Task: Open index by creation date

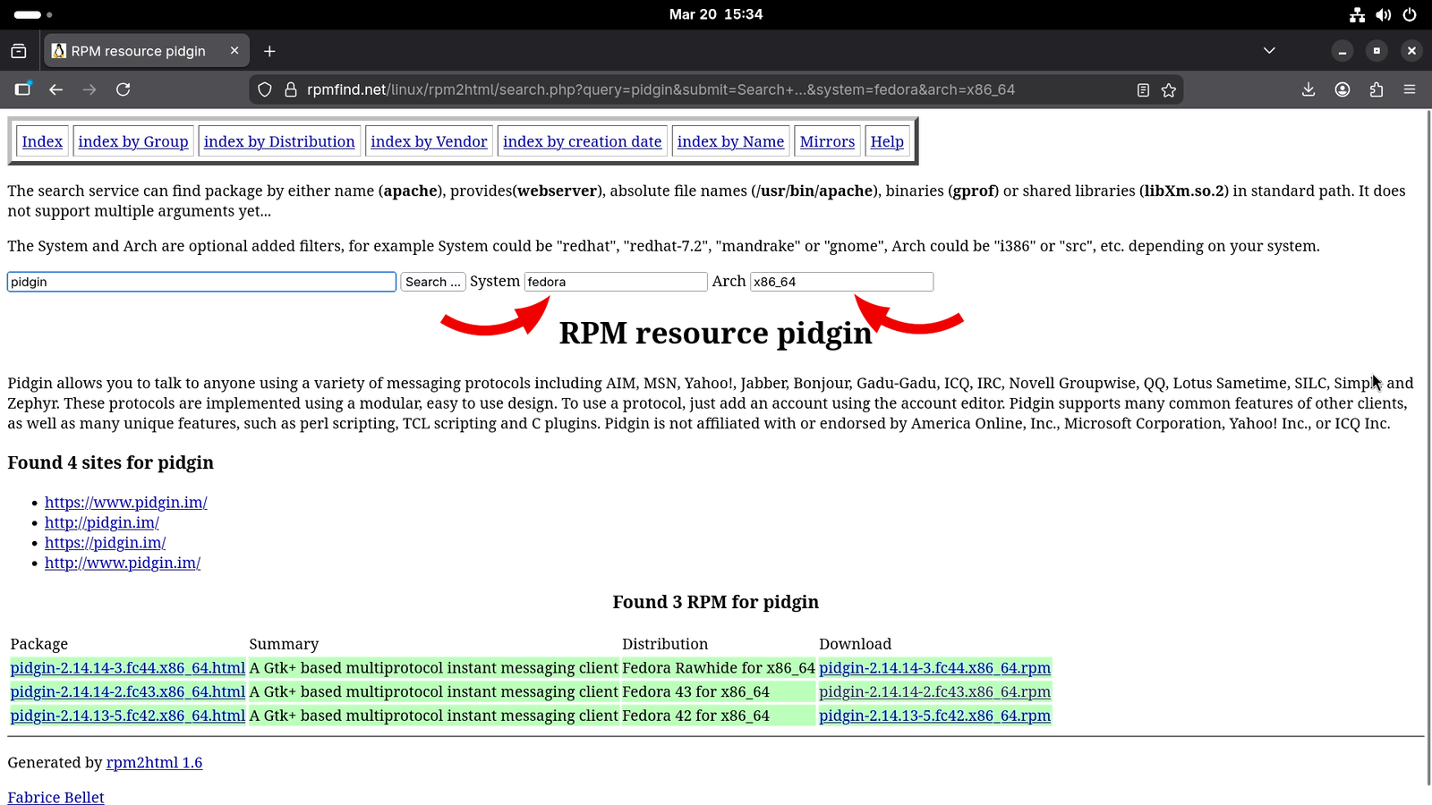Action: click(x=583, y=141)
